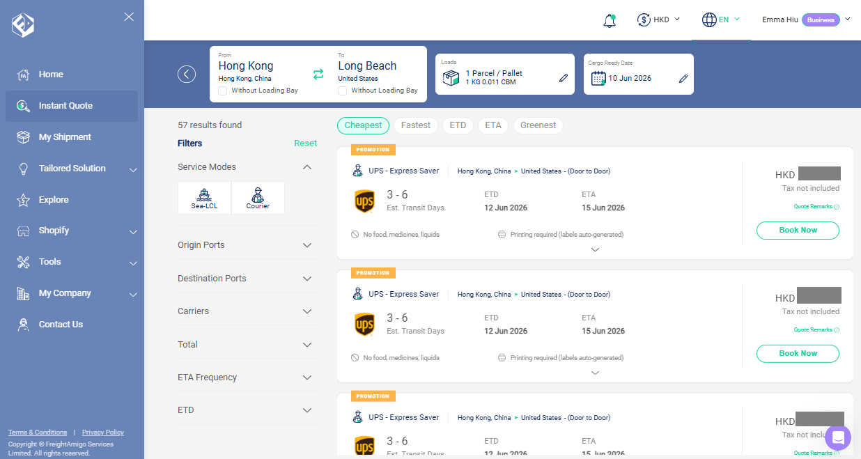Click the FreightAmigo logo in sidebar
Screen dimensions: 861x459
[x=23, y=26]
